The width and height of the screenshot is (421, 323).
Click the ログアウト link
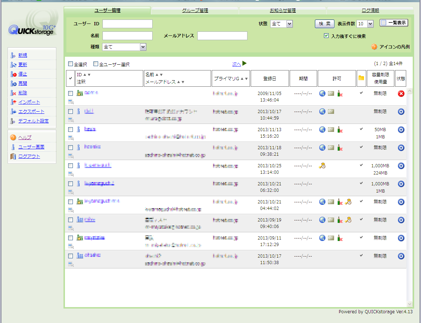click(x=29, y=156)
